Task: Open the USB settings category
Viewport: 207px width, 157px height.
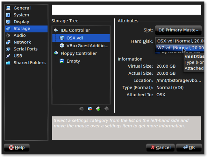Action: pyautogui.click(x=26, y=56)
